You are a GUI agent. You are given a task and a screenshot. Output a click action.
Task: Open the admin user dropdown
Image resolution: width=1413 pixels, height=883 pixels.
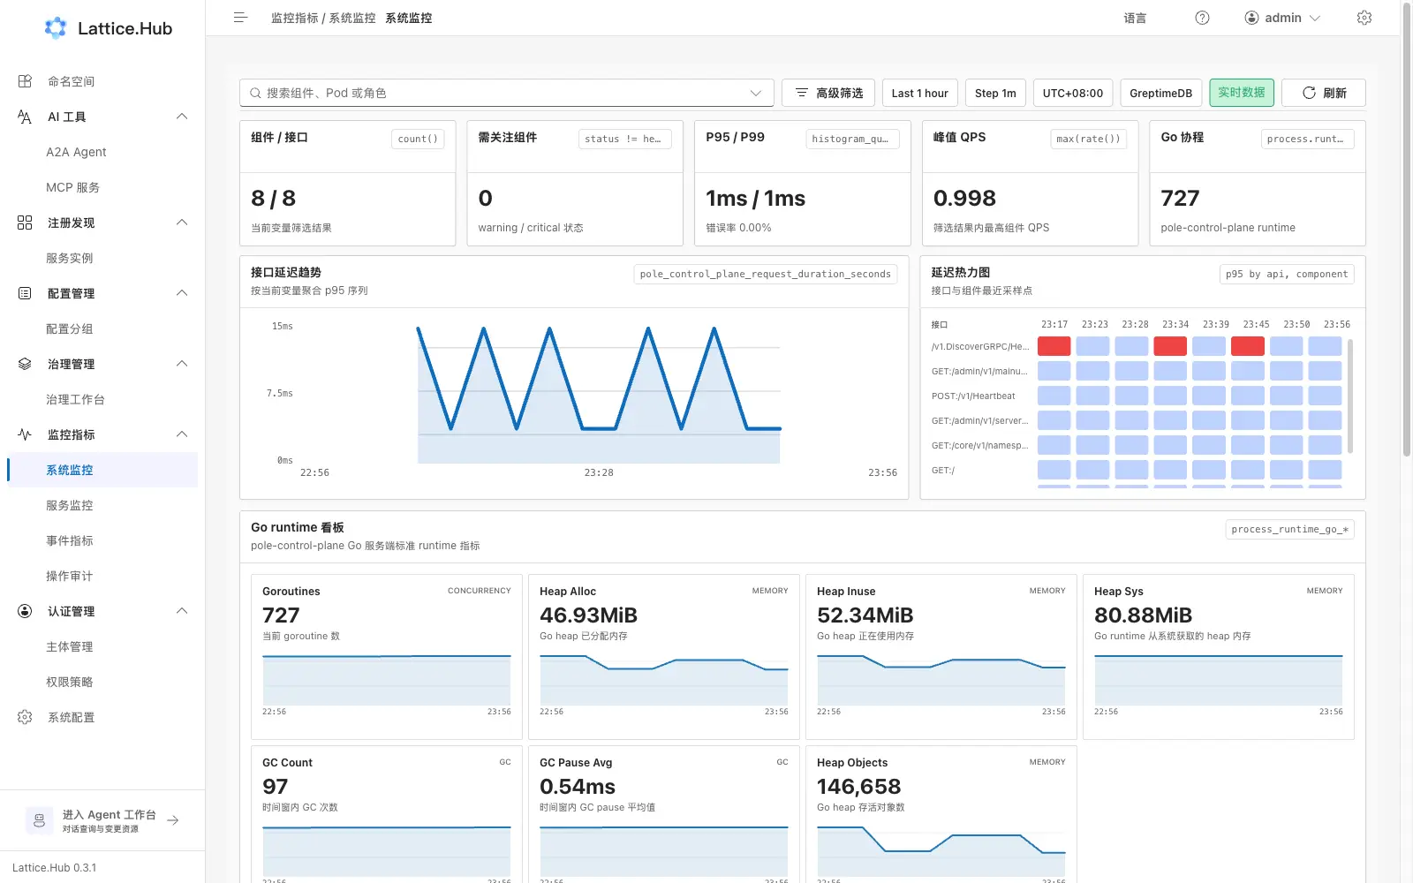[1282, 18]
